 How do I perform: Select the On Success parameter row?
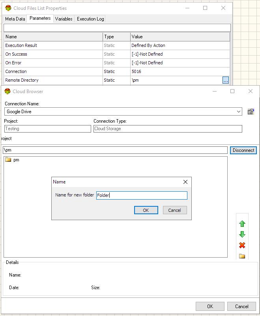(x=117, y=54)
